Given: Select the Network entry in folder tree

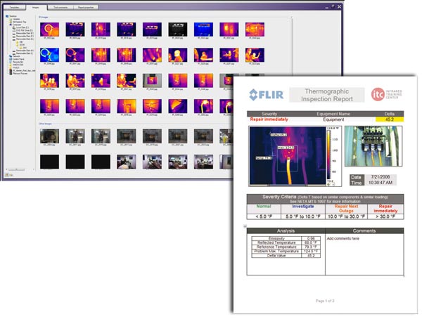Looking at the screenshot, I should [17, 56].
